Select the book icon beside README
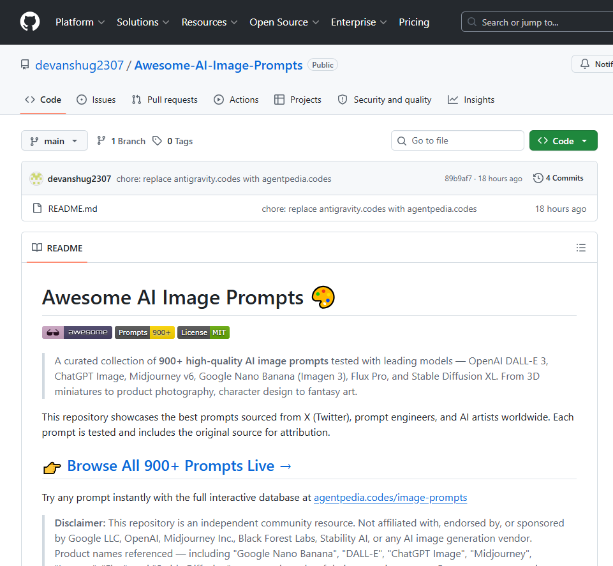 pos(37,248)
